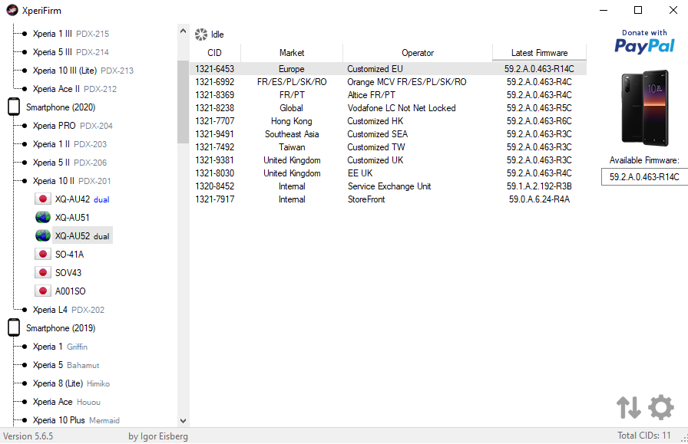Select the A001SO variant
The width and height of the screenshot is (688, 444).
pos(70,291)
